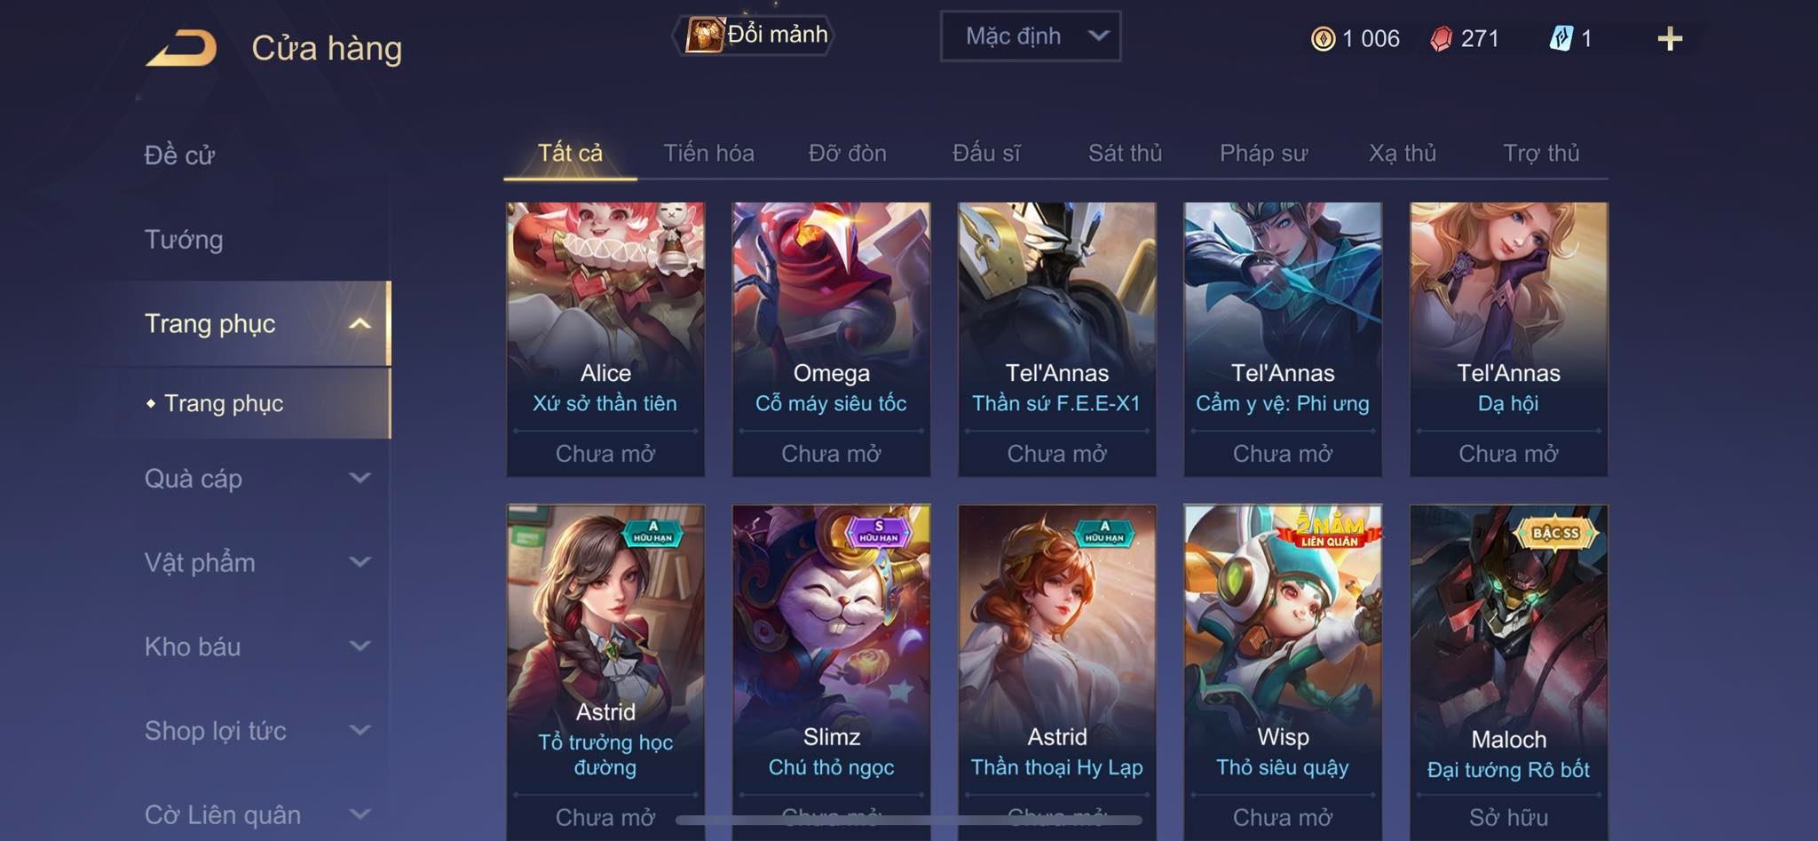Click the Bậc SS badge on Maloch

click(x=1556, y=533)
